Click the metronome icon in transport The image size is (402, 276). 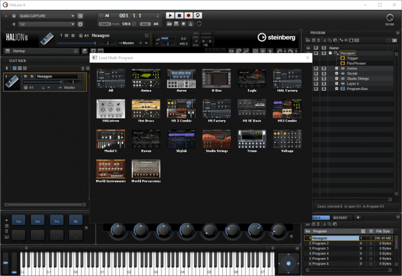[x=190, y=24]
